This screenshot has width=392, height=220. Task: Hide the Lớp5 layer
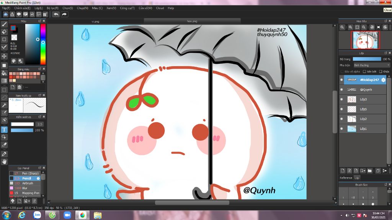click(x=342, y=109)
